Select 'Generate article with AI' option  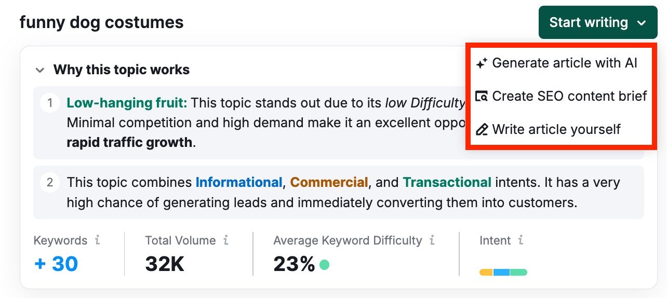pyautogui.click(x=565, y=63)
